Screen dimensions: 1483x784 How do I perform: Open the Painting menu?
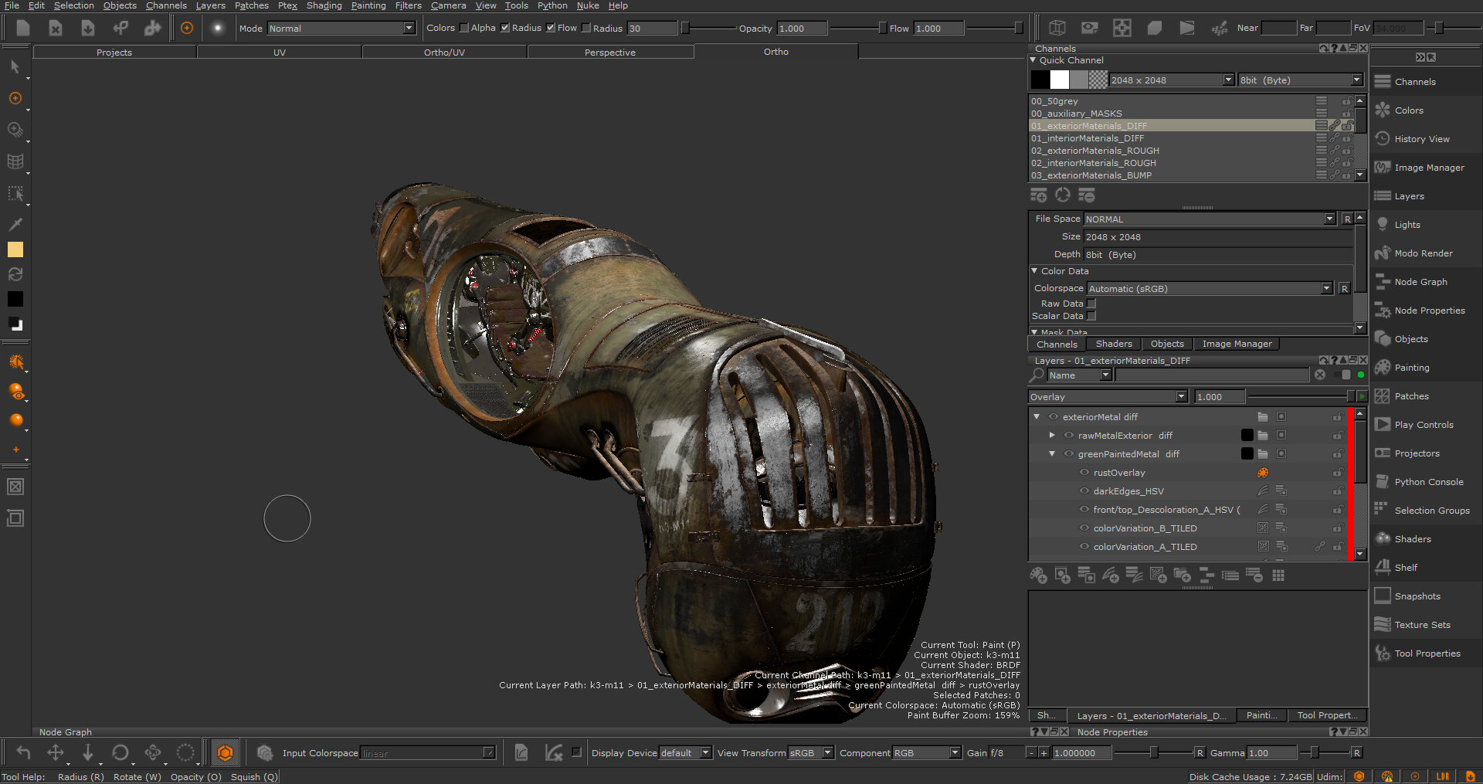point(368,5)
